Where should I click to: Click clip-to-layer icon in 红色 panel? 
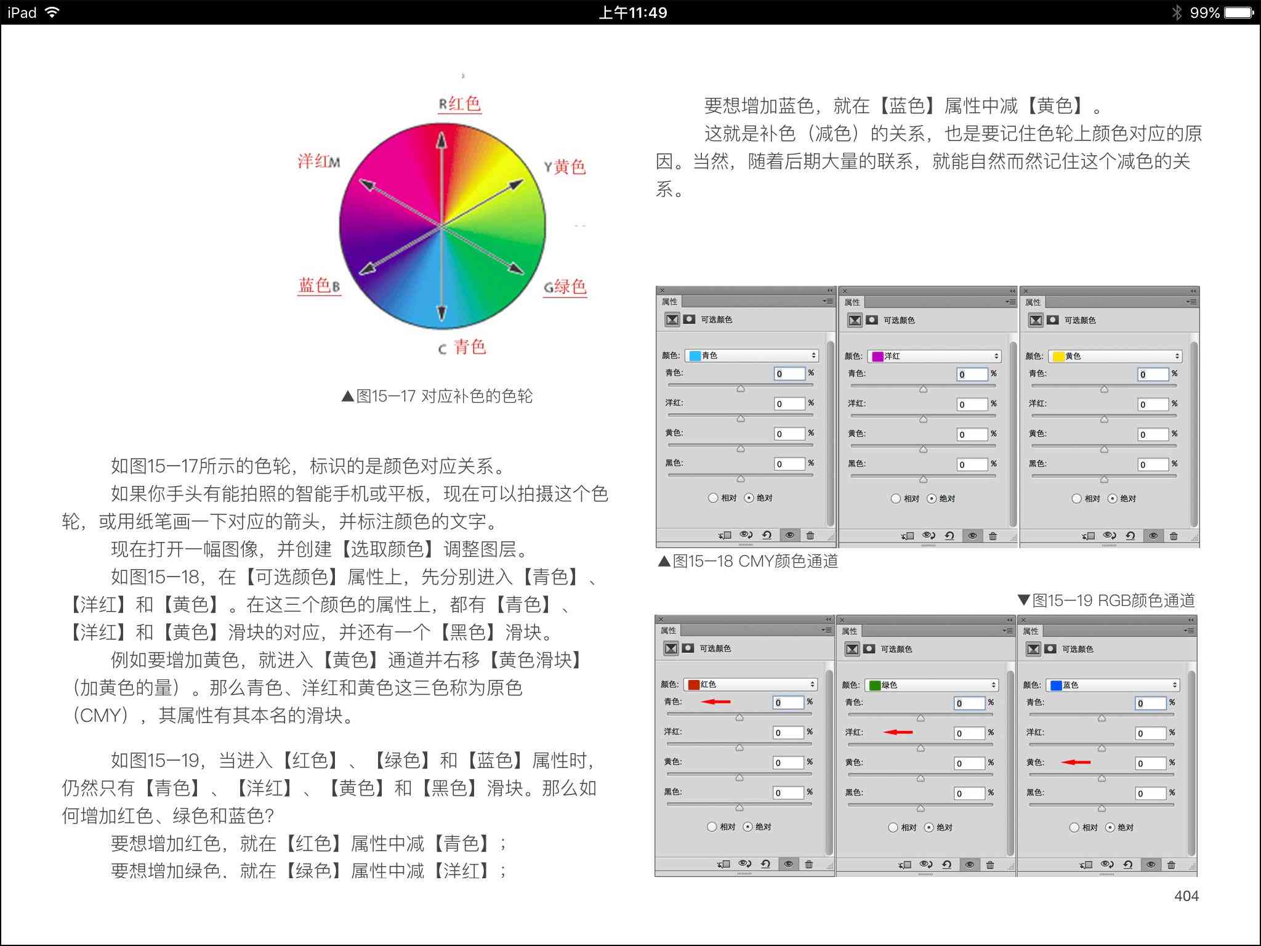[x=723, y=865]
